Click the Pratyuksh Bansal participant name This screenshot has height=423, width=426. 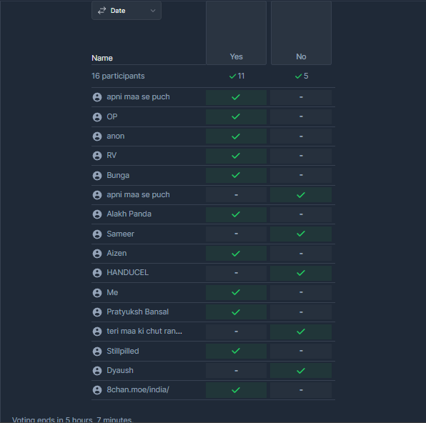[137, 312]
